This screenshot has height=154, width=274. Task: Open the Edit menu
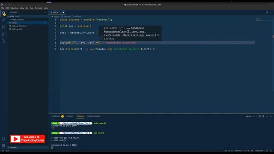tap(7, 8)
